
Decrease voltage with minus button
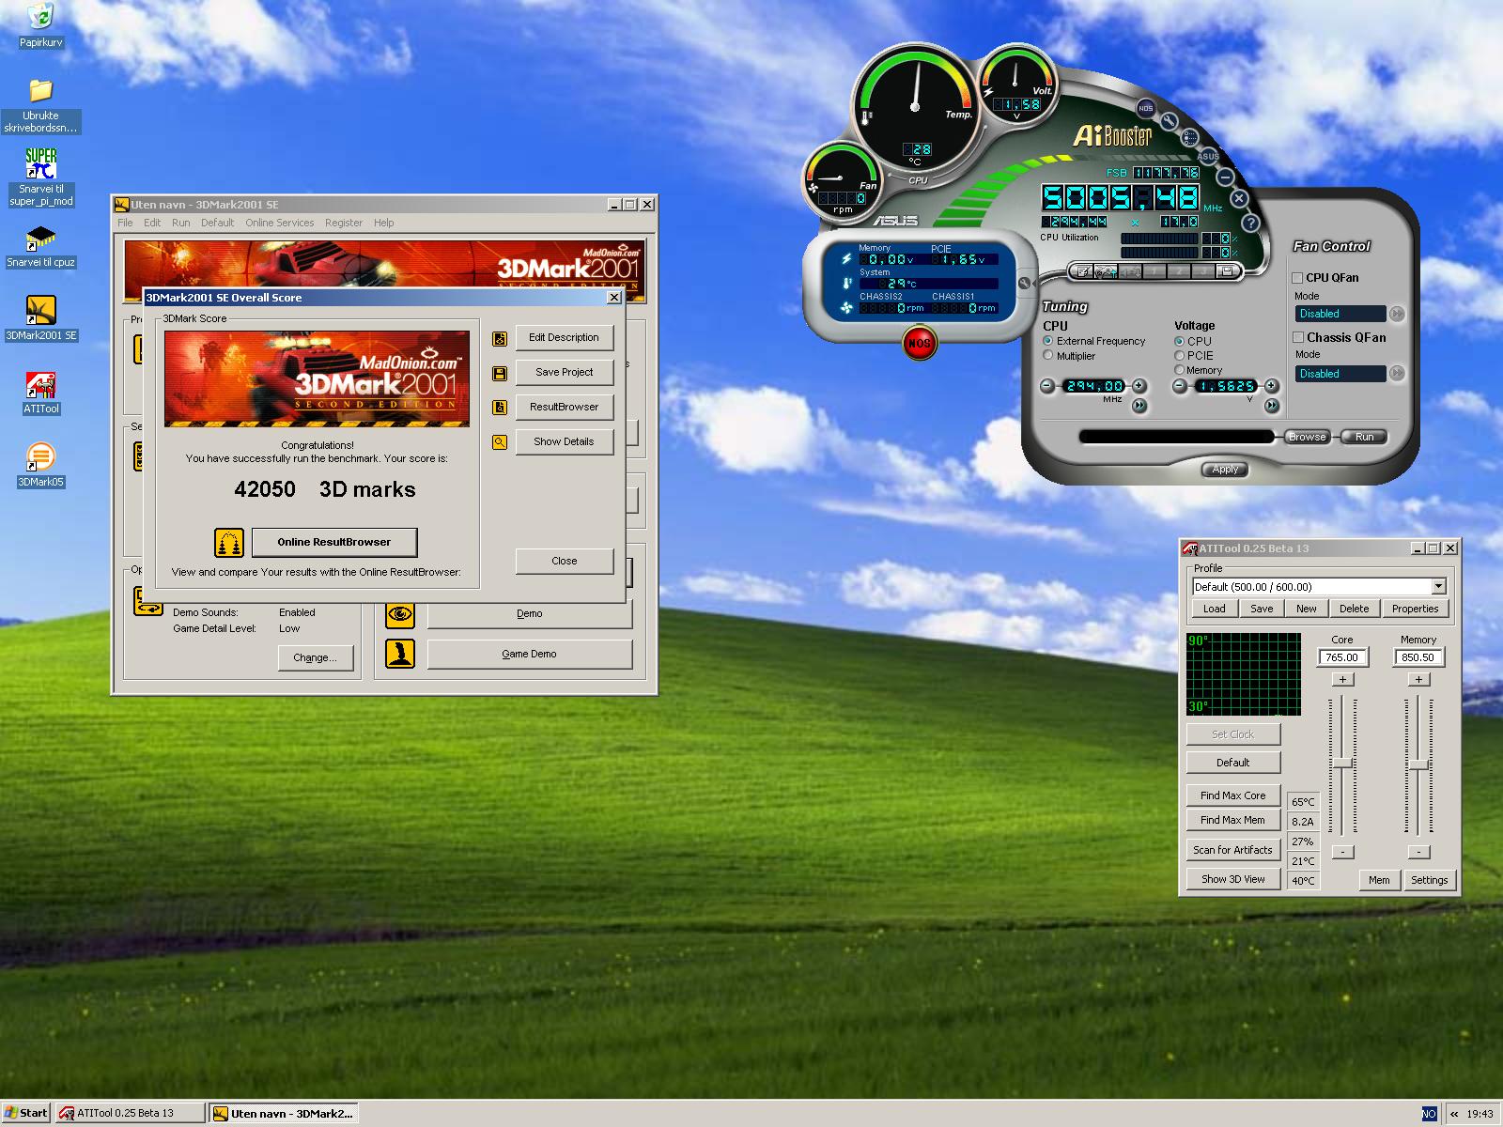[x=1180, y=386]
